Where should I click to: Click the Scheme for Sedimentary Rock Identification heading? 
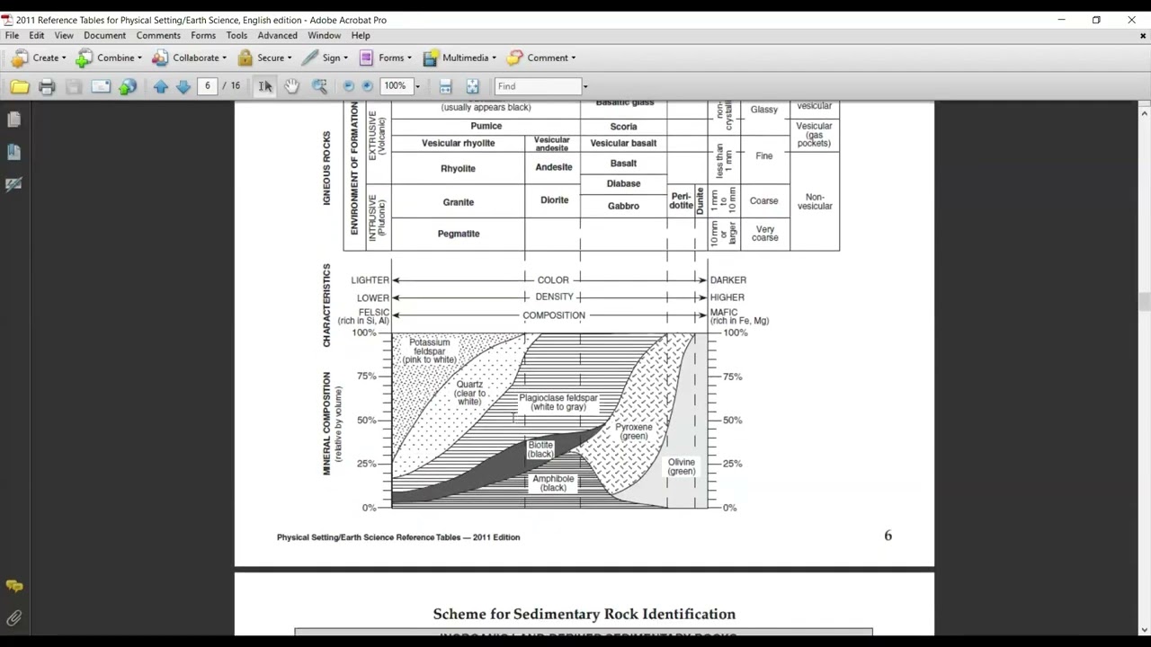(584, 614)
